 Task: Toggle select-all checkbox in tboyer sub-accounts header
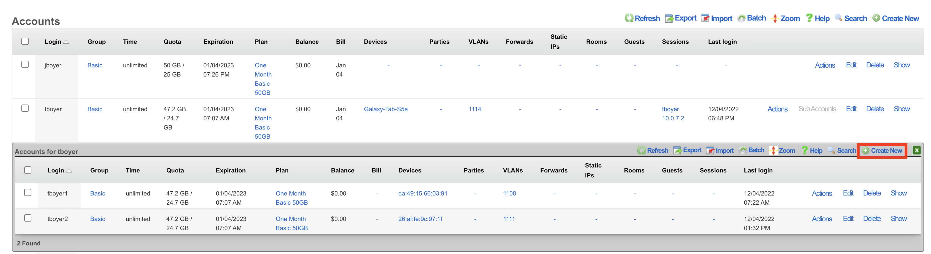tap(28, 170)
